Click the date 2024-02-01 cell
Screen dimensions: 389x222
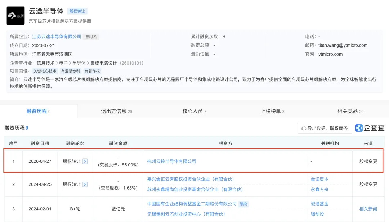tap(40, 209)
